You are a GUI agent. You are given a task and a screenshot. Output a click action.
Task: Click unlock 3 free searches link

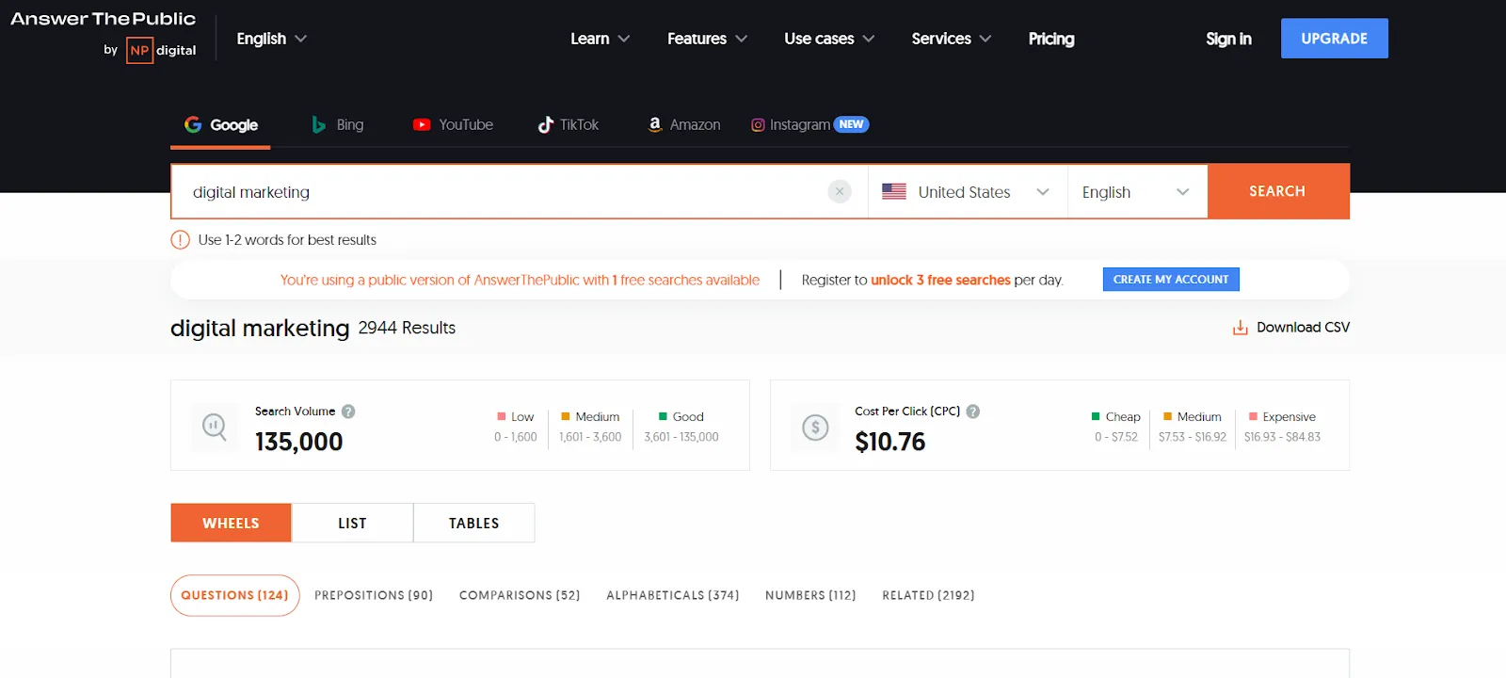pos(940,280)
